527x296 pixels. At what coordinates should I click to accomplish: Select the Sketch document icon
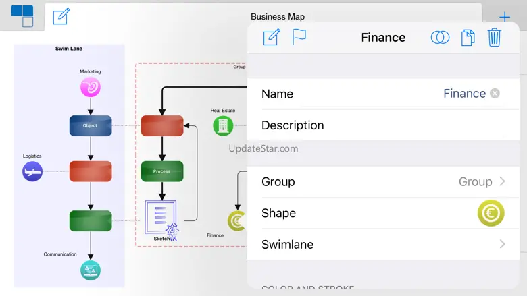(161, 219)
